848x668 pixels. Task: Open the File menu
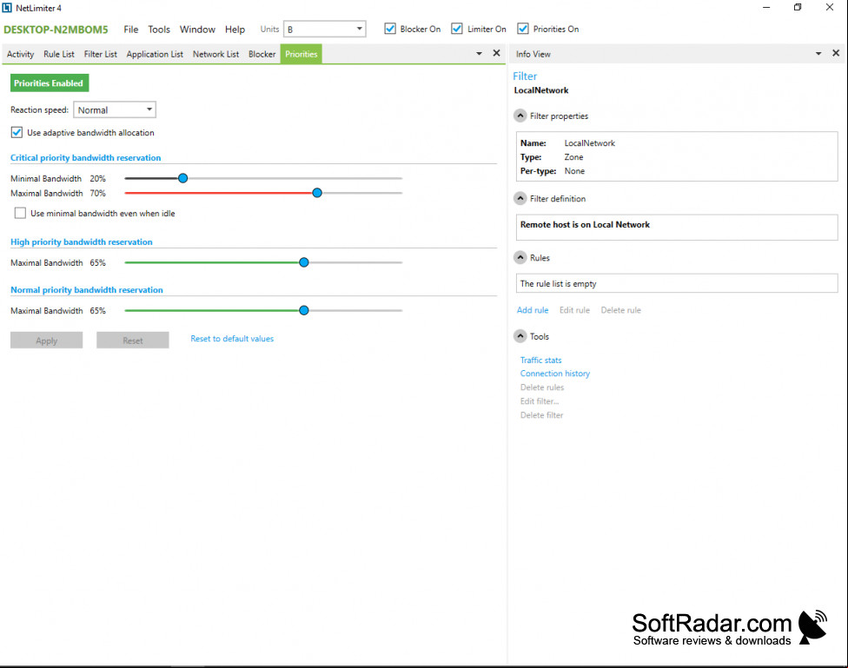tap(131, 30)
